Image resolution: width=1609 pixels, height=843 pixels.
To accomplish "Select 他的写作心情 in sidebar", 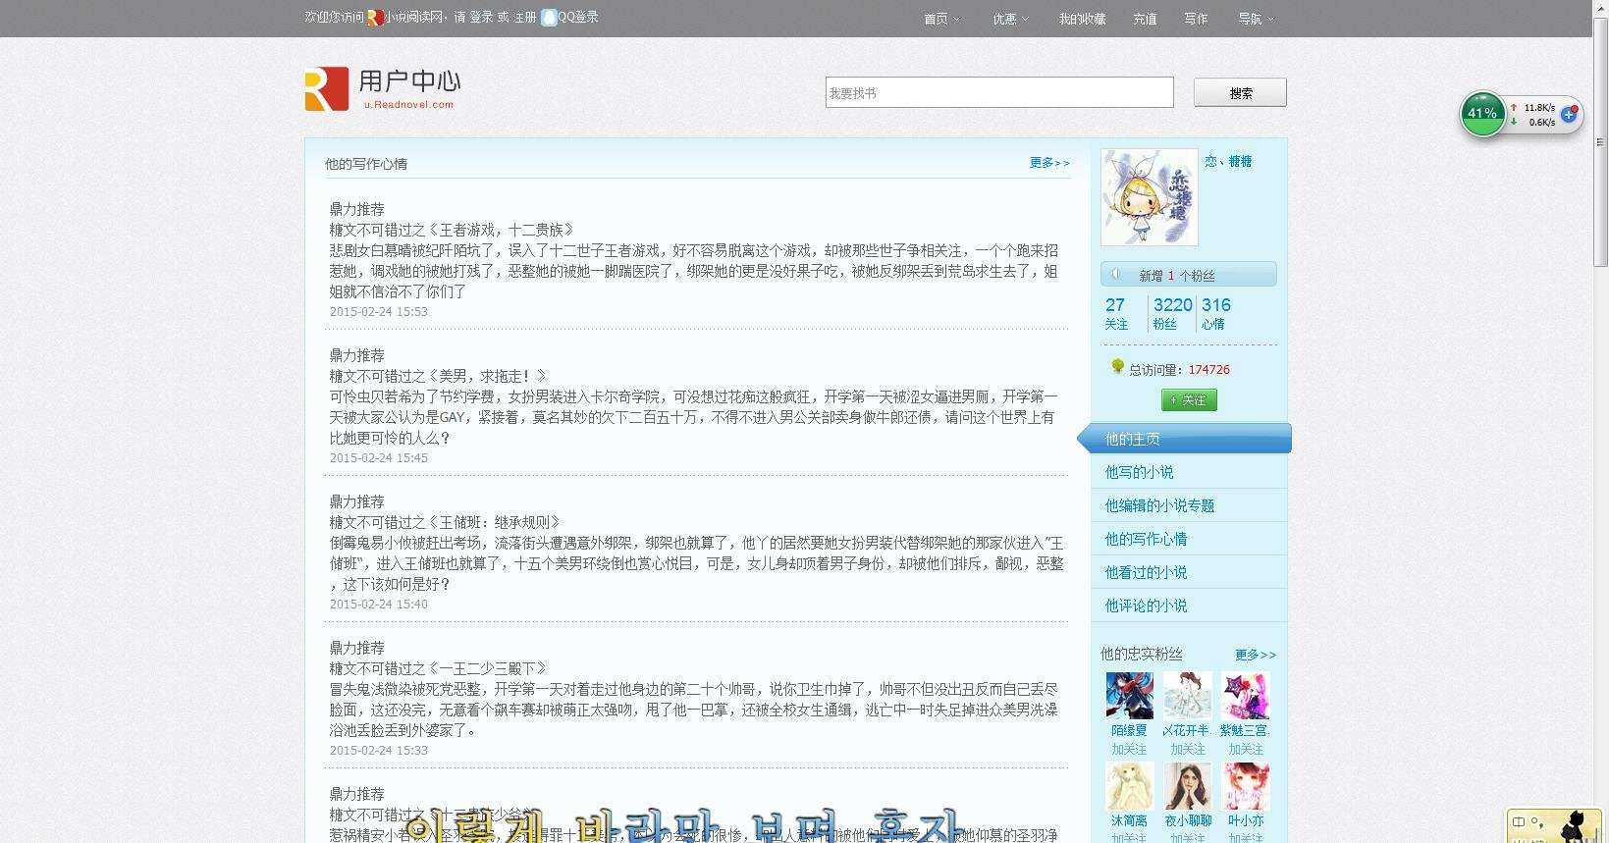I will point(1146,539).
